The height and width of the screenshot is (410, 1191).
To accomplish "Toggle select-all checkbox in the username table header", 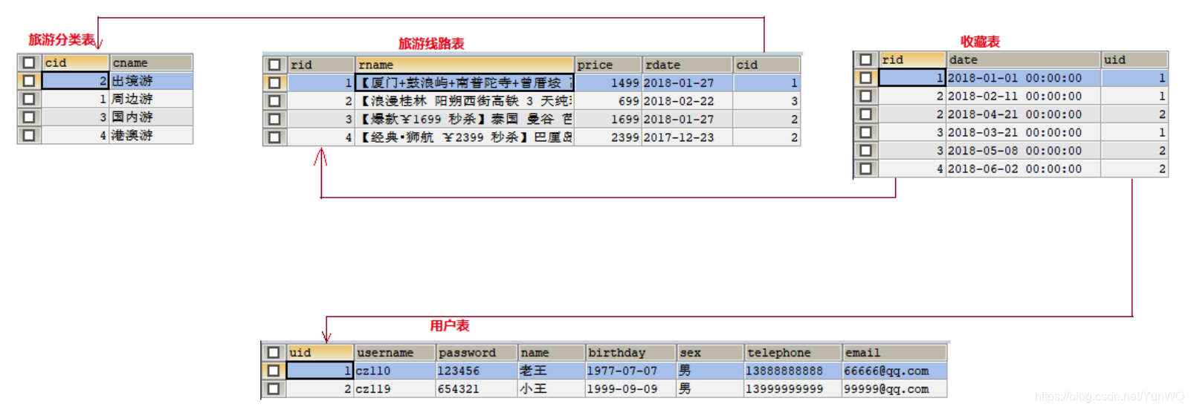I will click(x=274, y=353).
